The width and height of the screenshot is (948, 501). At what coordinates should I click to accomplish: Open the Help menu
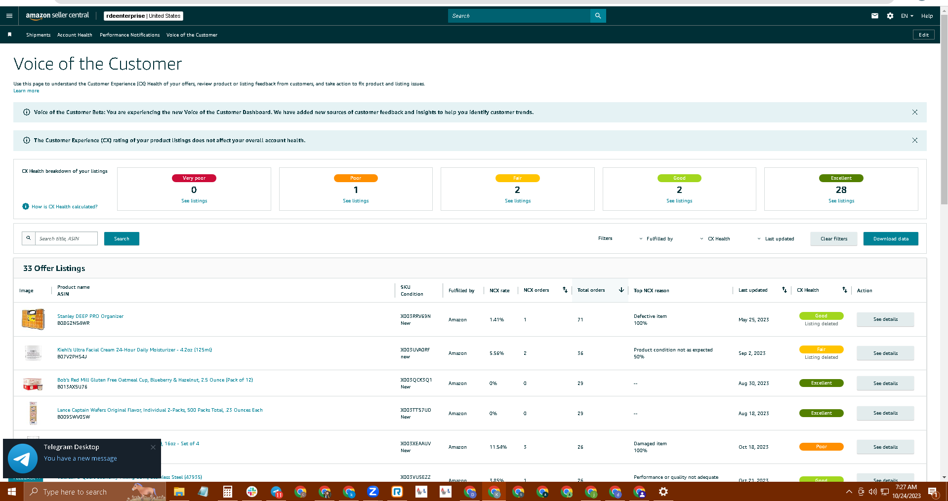click(927, 16)
